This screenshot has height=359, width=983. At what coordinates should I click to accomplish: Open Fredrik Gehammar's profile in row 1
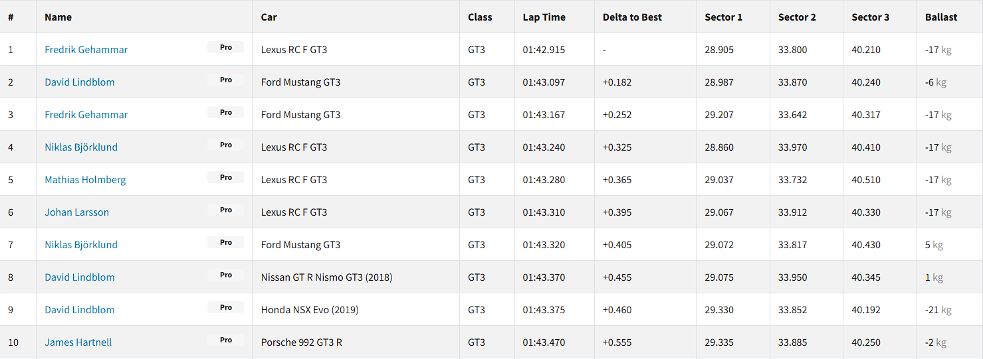pyautogui.click(x=86, y=50)
